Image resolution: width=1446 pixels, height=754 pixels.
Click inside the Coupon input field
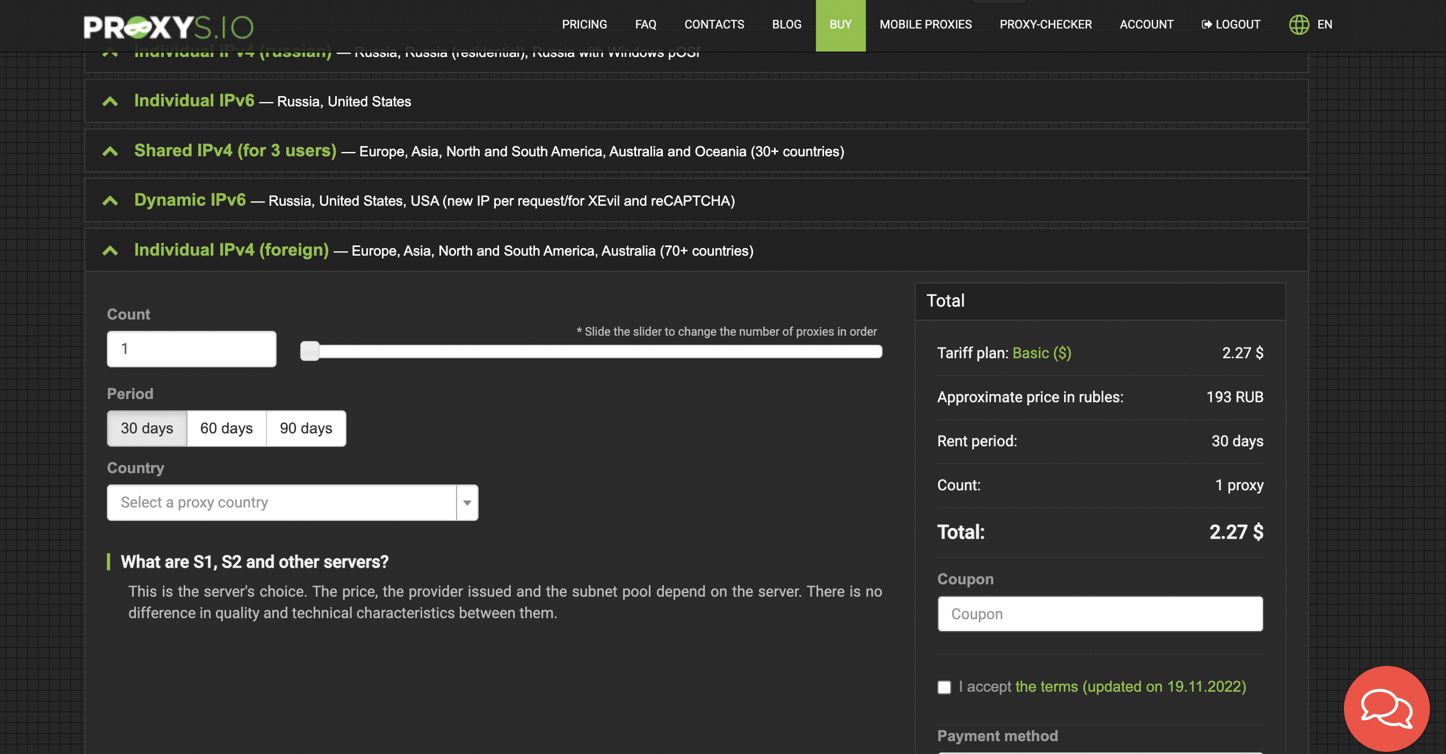1099,614
